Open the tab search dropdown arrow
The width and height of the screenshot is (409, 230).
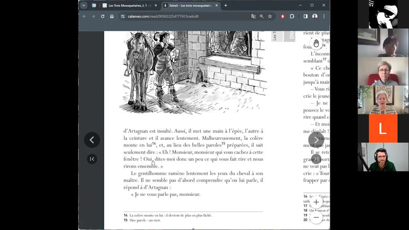click(84, 5)
